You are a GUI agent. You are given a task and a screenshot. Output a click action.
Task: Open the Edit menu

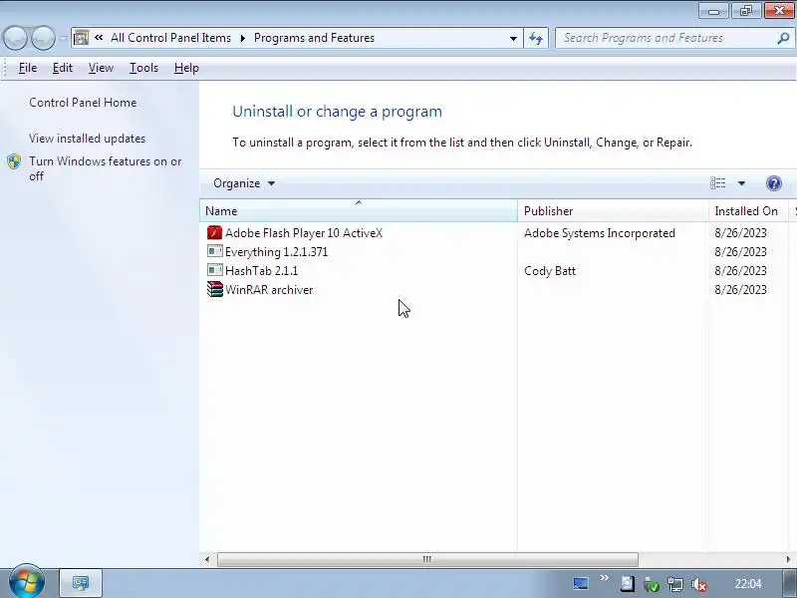coord(63,68)
